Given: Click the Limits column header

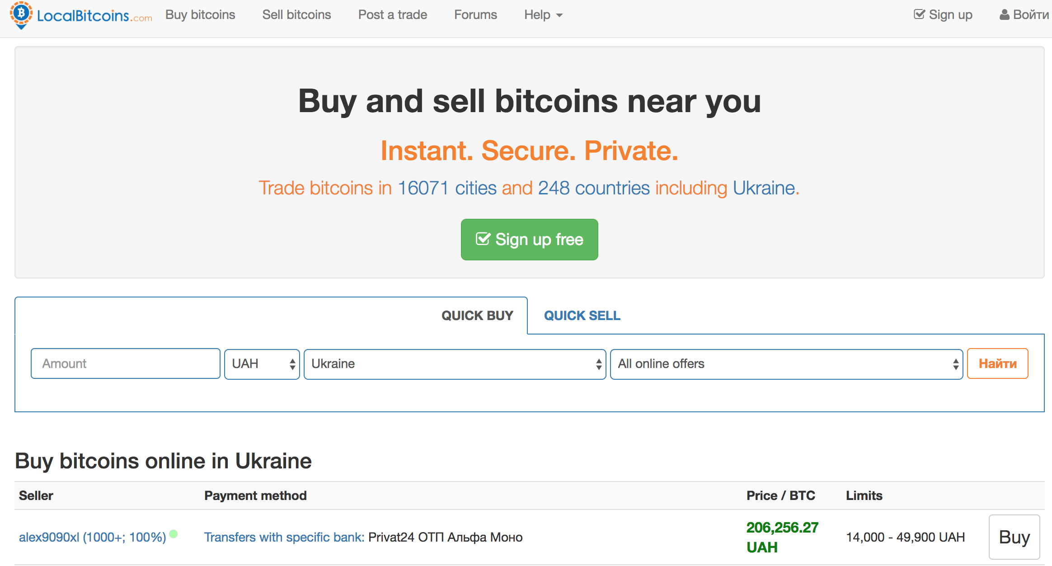Looking at the screenshot, I should pos(864,495).
